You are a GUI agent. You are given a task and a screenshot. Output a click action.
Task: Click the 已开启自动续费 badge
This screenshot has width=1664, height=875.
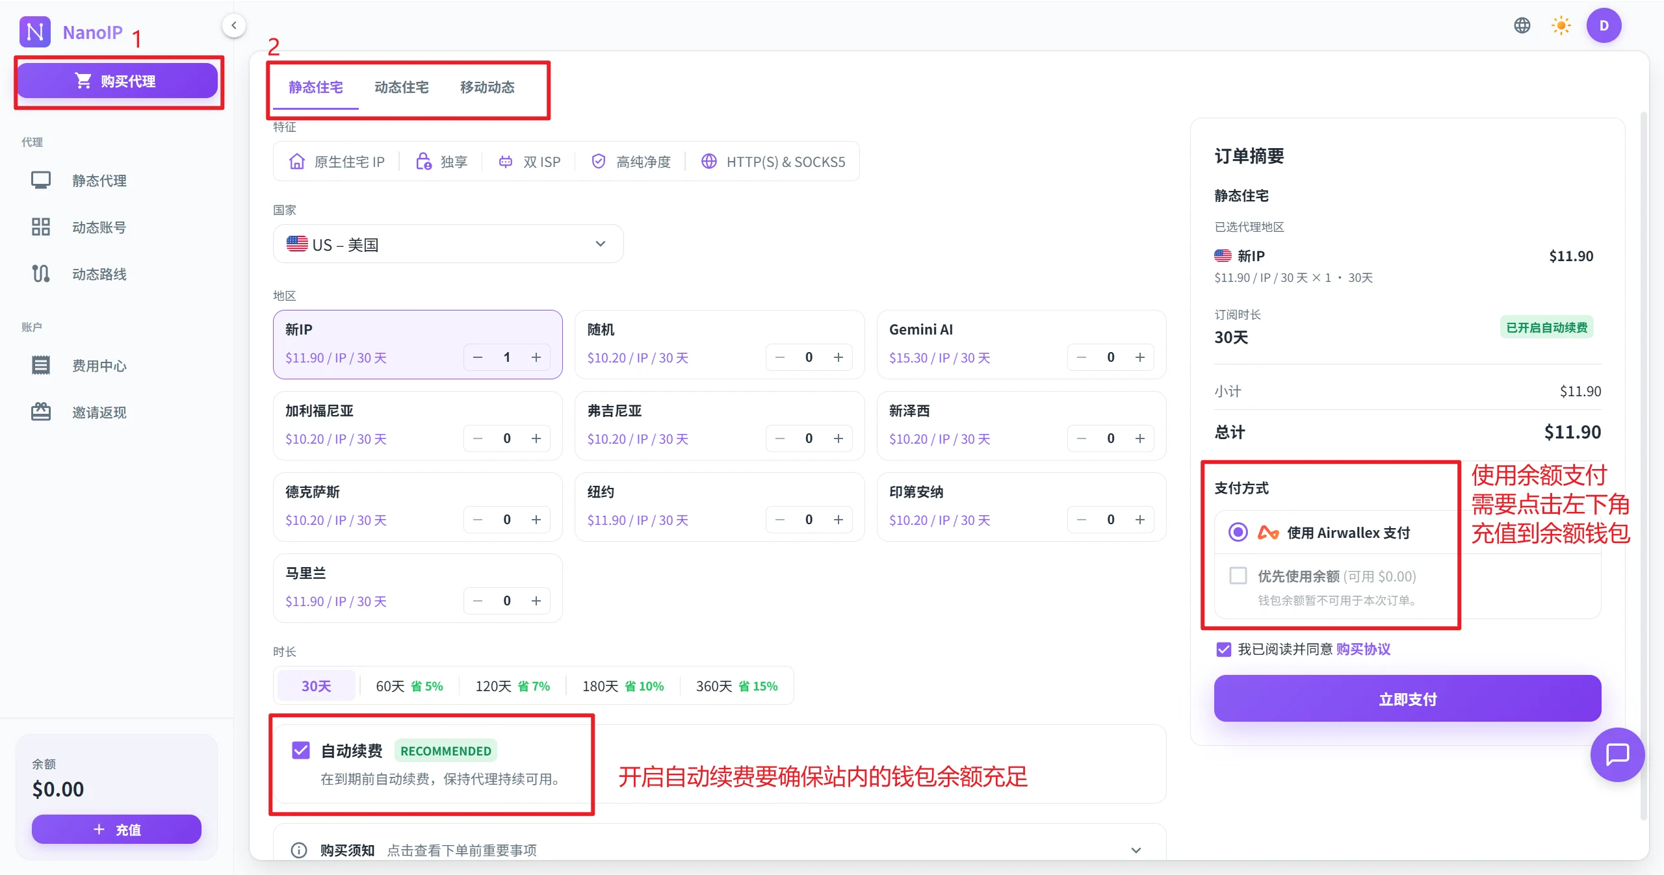tap(1547, 327)
